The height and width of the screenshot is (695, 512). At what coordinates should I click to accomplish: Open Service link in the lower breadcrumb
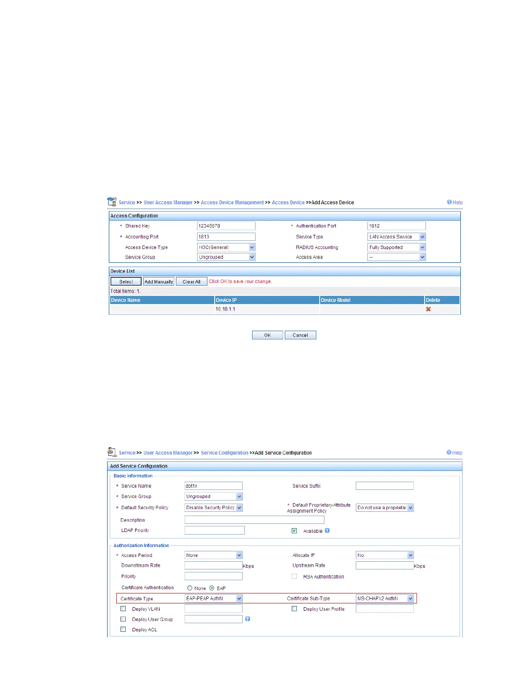tap(127, 453)
